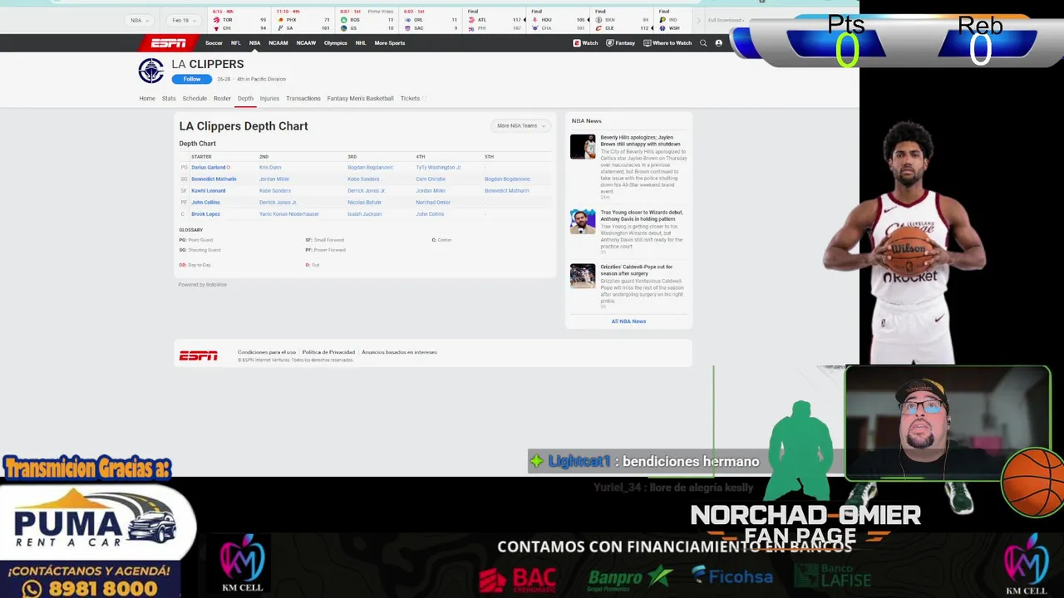Open Kawhi Leonard's player page
Viewport: 1064px width, 598px height.
(208, 191)
